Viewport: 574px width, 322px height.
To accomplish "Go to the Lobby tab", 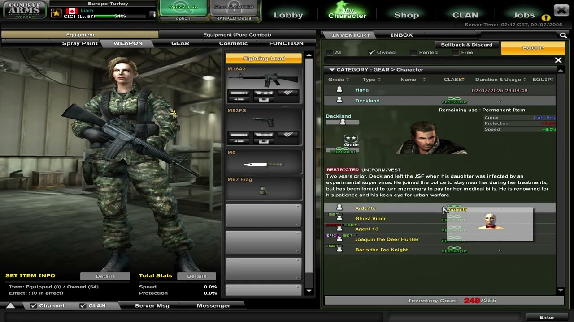I will coord(288,15).
